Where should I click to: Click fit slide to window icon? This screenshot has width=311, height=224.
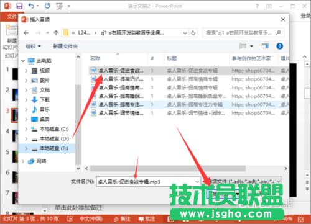tap(301, 219)
